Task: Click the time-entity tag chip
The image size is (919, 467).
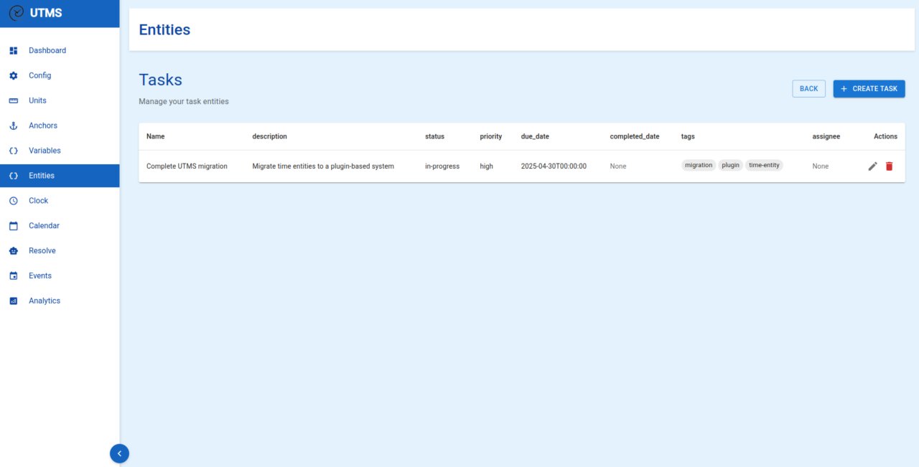Action: [764, 166]
